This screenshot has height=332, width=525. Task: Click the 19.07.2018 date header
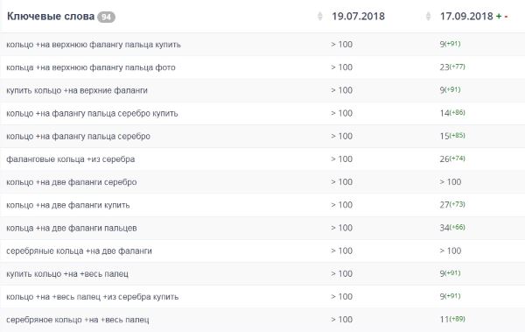pyautogui.click(x=358, y=16)
